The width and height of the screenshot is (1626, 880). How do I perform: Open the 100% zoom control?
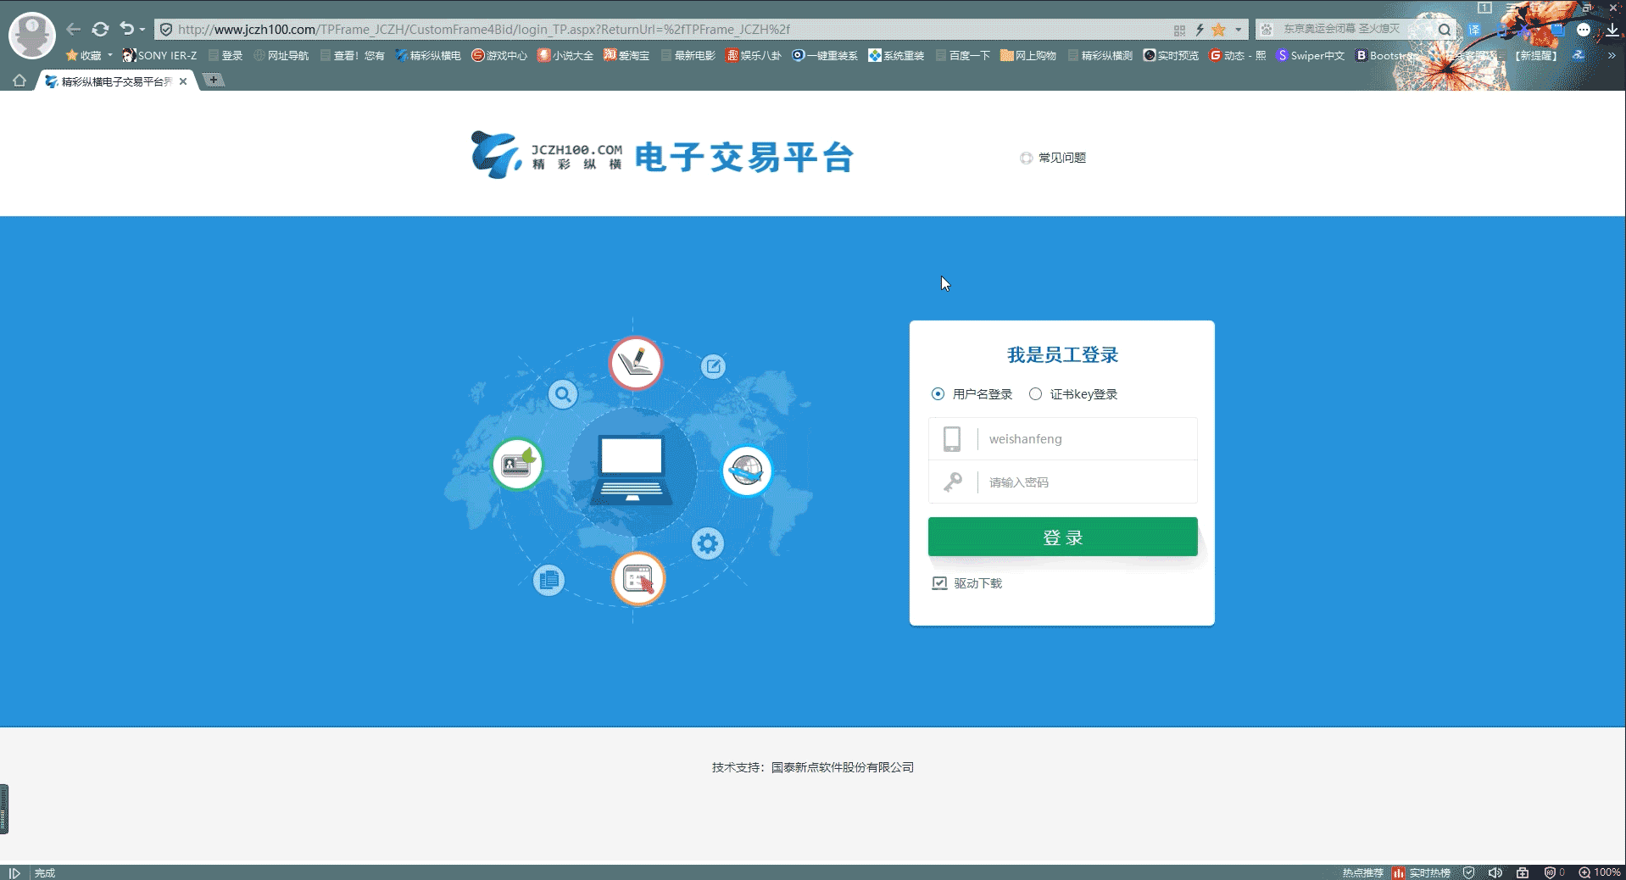(x=1600, y=872)
